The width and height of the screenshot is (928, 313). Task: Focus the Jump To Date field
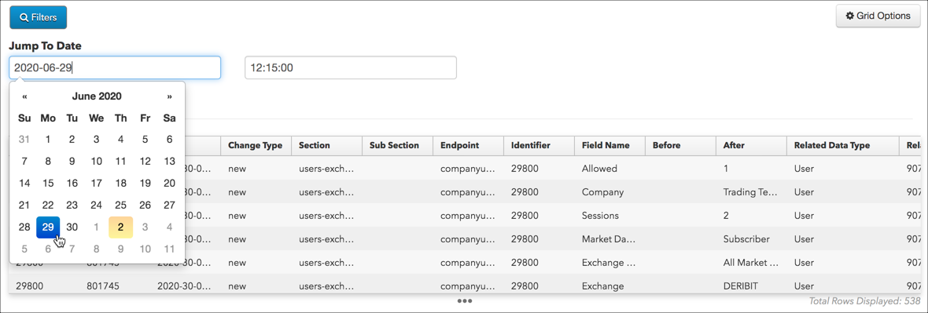pyautogui.click(x=115, y=68)
